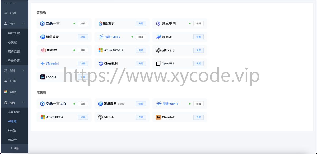
Task: Click the GPT-3.5 OpenAI logo
Action: point(158,50)
